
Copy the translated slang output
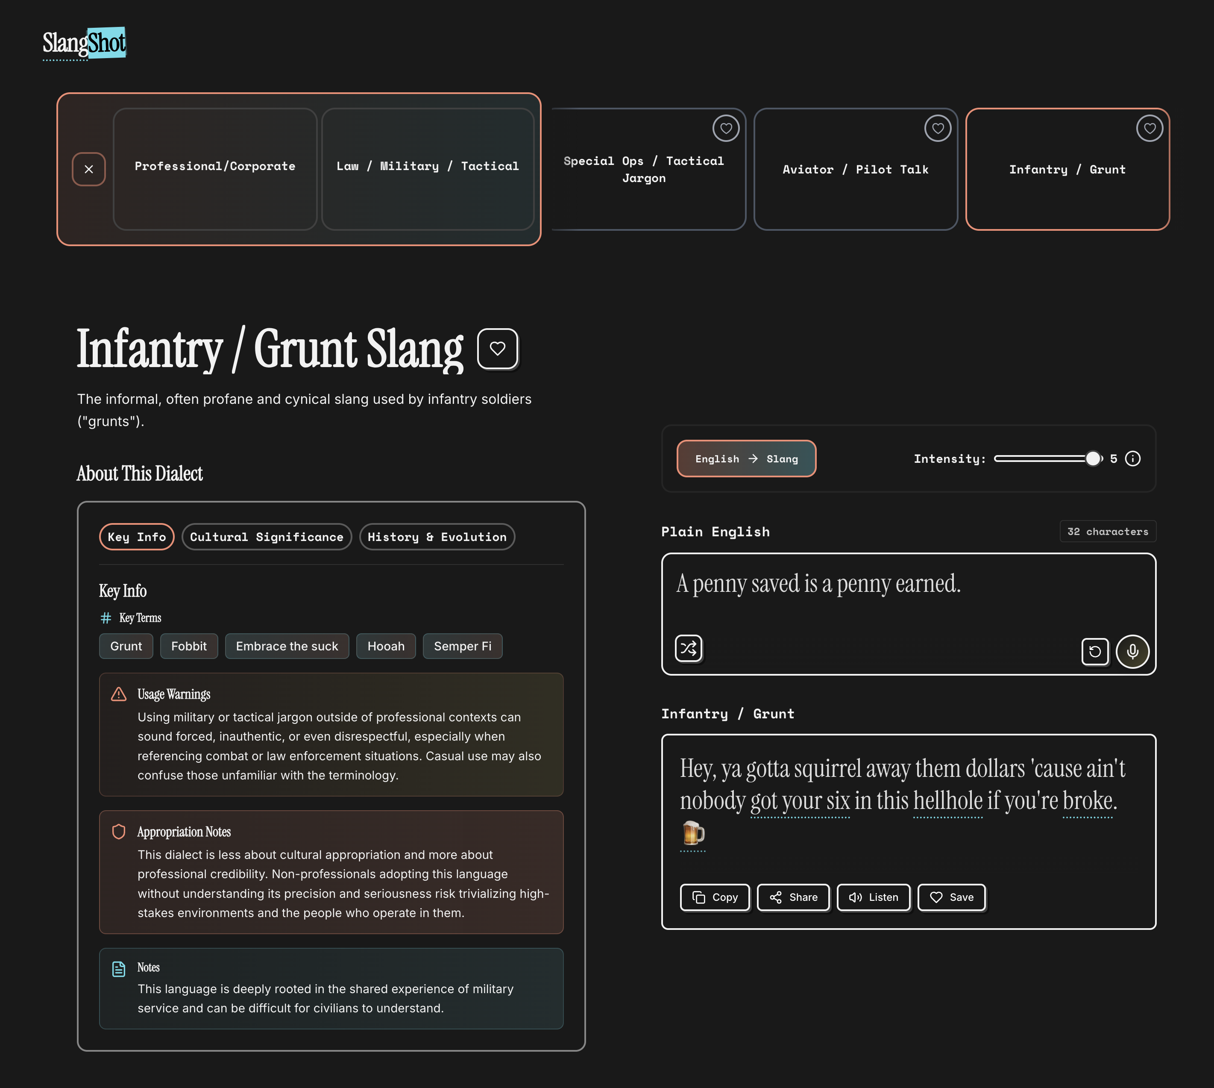click(715, 897)
